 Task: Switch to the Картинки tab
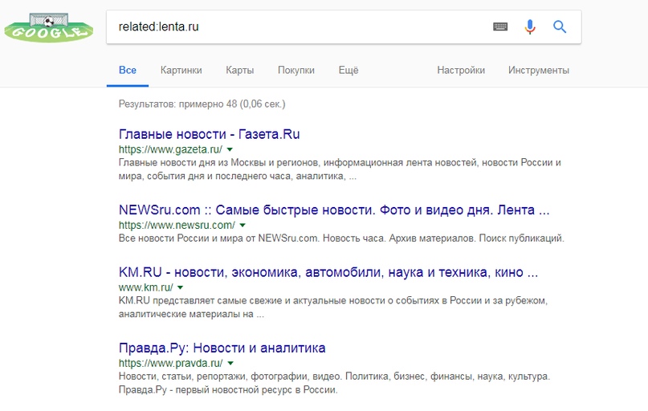click(181, 70)
